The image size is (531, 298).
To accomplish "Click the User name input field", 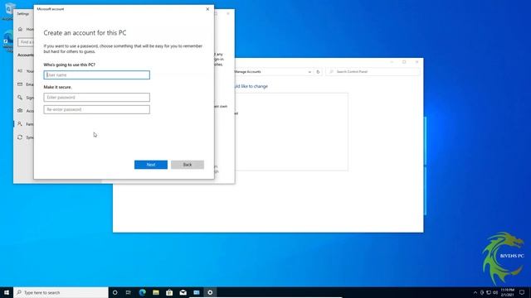I will (96, 75).
